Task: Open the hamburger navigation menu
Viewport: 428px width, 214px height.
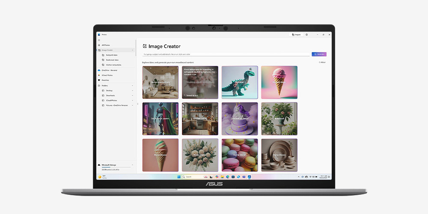Action: (99, 40)
